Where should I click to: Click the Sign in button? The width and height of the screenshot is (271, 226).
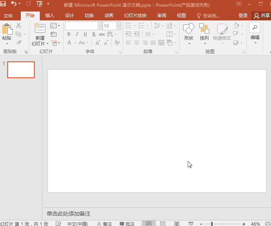click(x=243, y=16)
